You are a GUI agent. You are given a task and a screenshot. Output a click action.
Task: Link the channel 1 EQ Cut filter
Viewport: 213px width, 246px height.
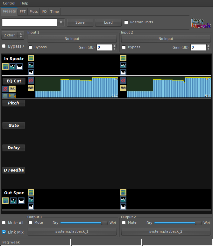tap(31, 88)
